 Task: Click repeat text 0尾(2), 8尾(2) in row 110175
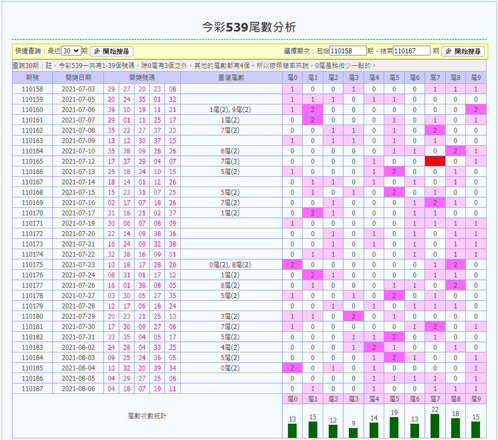230,265
